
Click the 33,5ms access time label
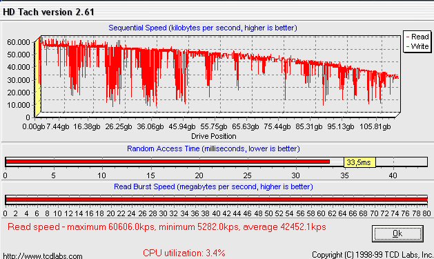359,162
